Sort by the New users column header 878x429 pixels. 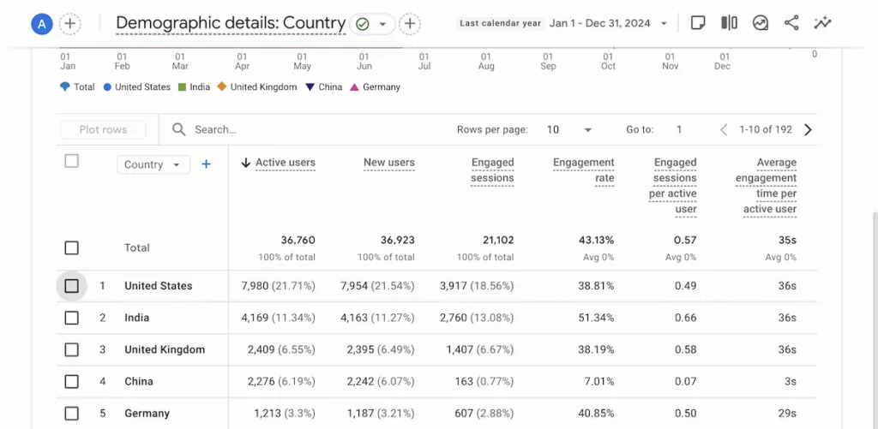pyautogui.click(x=389, y=163)
